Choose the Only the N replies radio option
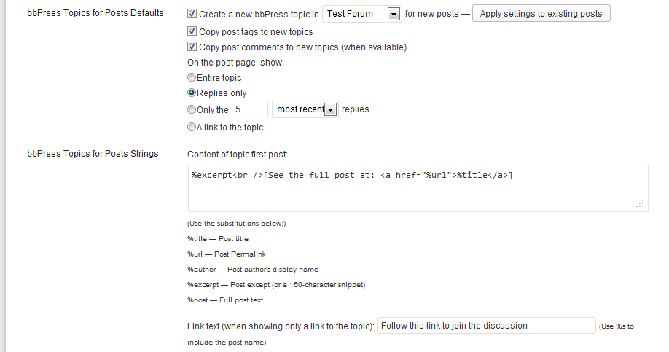The image size is (669, 352). (192, 109)
